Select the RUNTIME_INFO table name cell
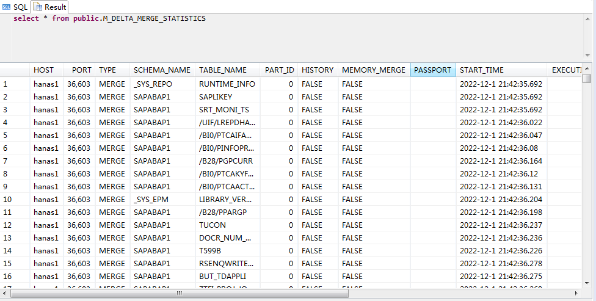596x301 pixels. 227,84
